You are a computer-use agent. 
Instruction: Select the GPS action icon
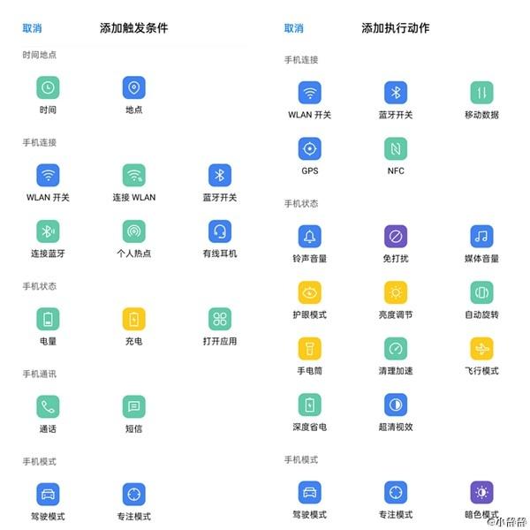310,148
